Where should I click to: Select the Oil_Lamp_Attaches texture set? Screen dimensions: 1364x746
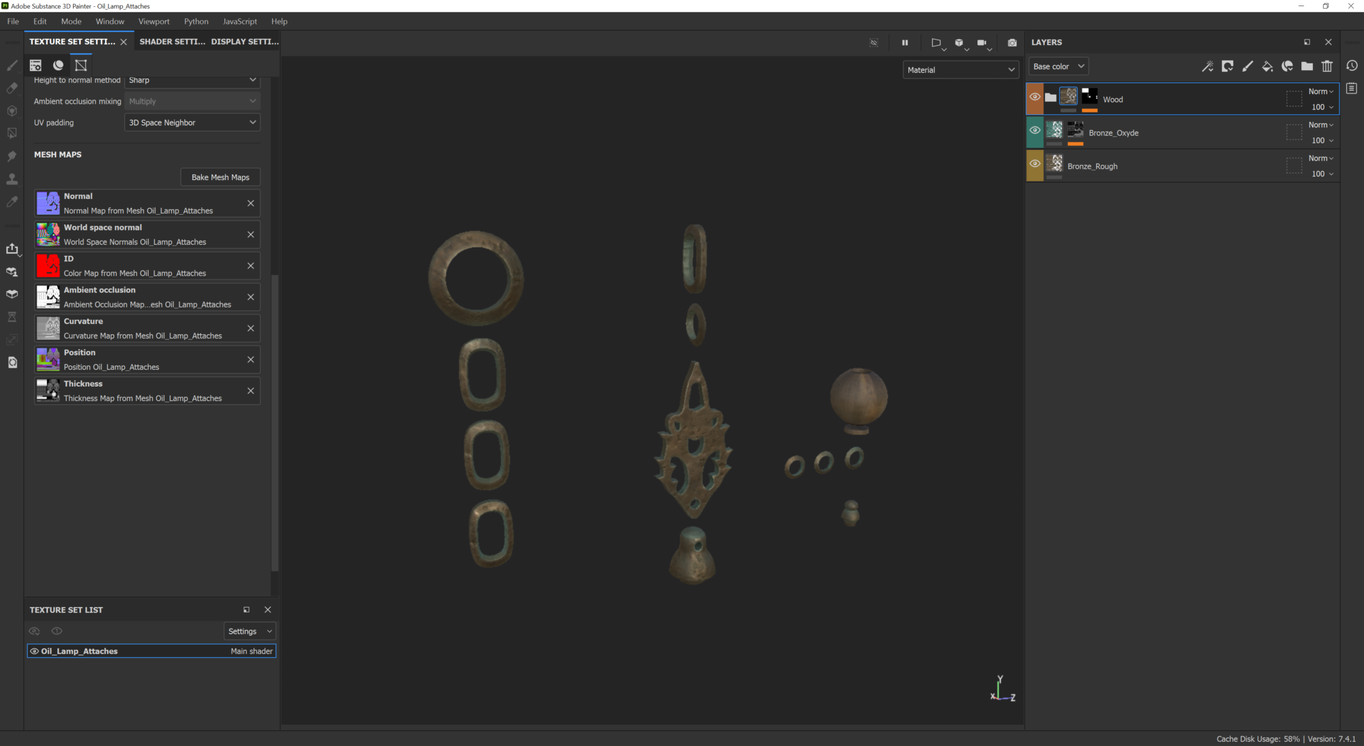(79, 651)
